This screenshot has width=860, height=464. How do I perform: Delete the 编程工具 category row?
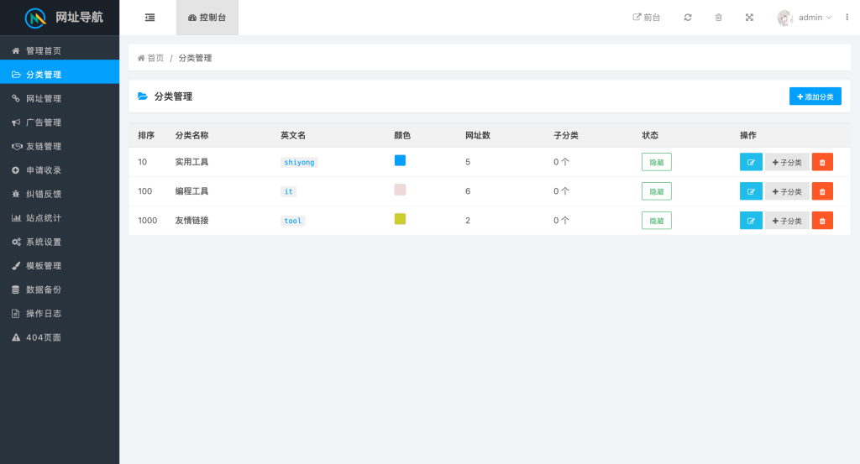click(822, 191)
